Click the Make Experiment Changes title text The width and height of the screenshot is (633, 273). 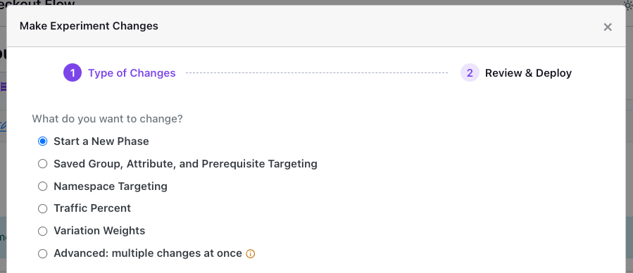tap(89, 26)
